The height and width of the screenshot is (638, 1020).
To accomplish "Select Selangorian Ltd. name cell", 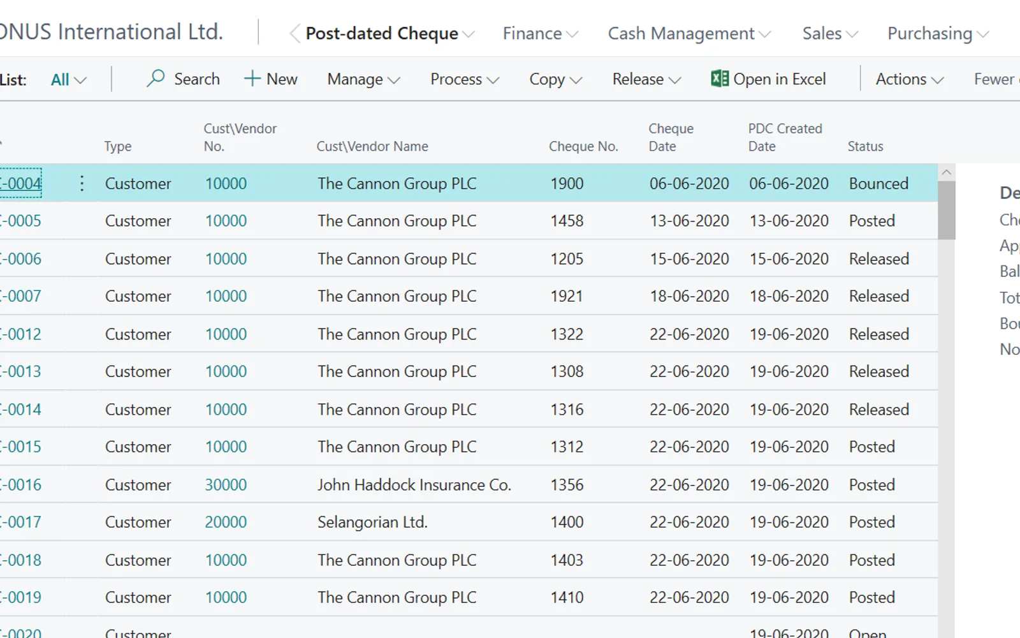I will click(x=372, y=522).
